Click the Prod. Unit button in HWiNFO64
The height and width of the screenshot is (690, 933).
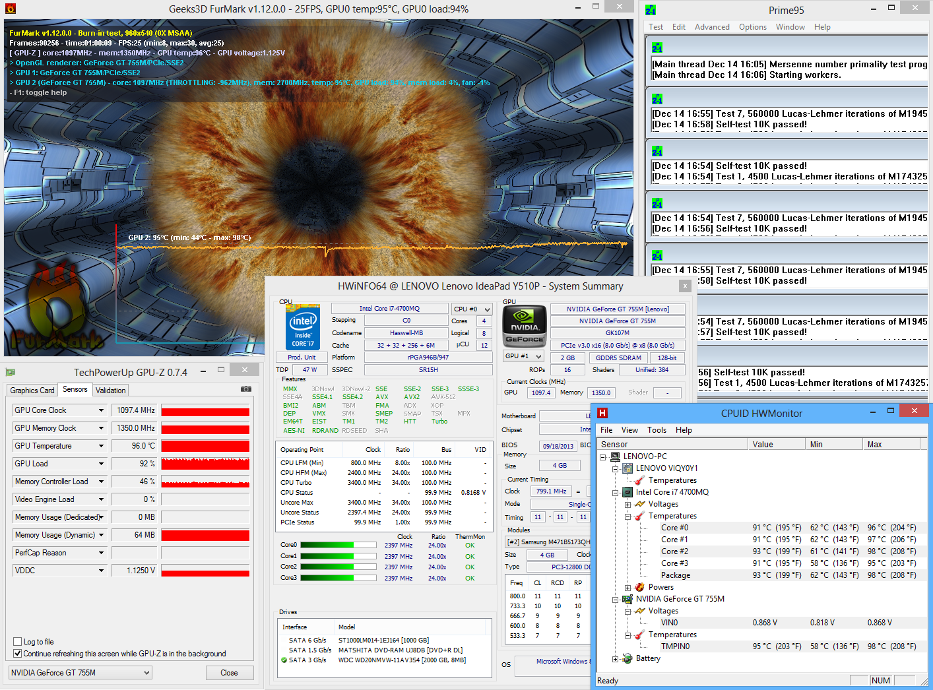tap(302, 357)
